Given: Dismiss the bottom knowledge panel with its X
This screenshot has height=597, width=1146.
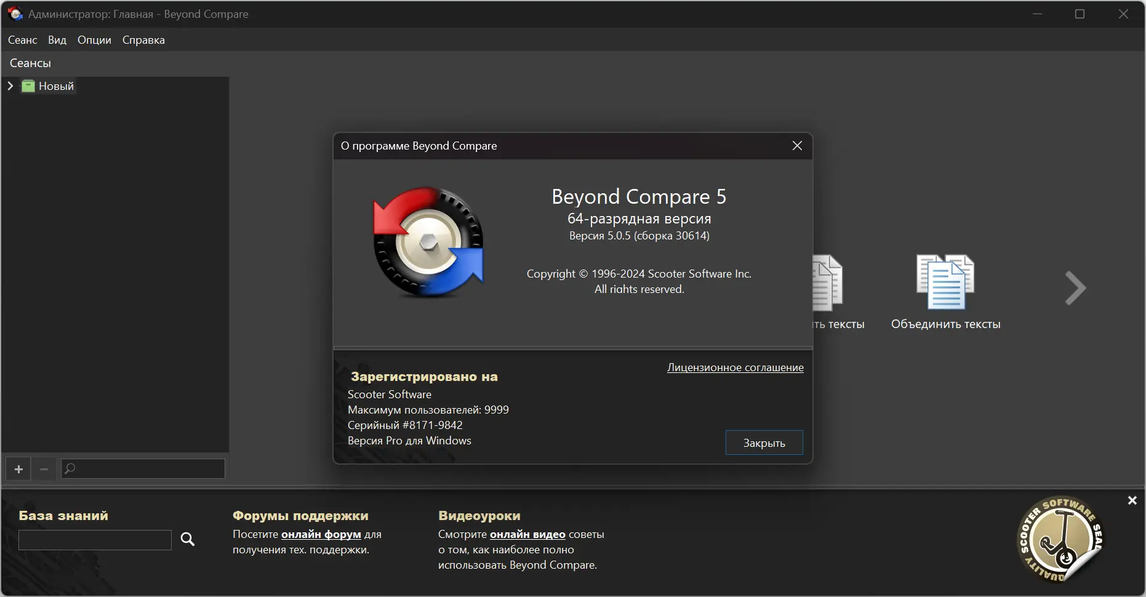Looking at the screenshot, I should 1132,500.
